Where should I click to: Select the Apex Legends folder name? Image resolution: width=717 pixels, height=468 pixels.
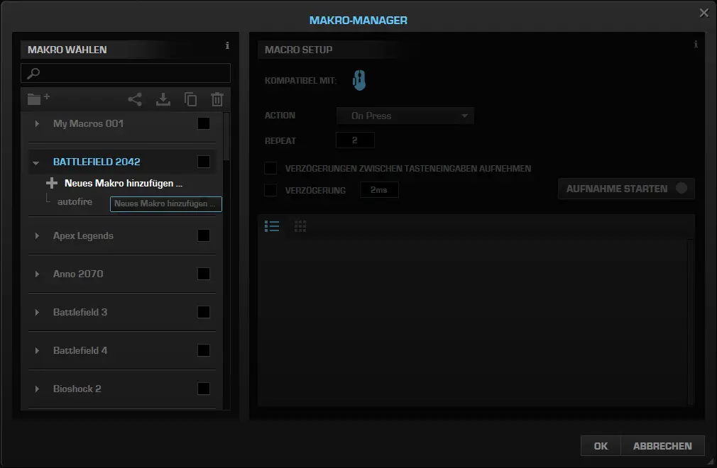(x=83, y=235)
